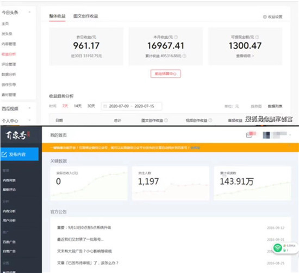
Task: Close the orange notification banner
Action: coord(289,145)
